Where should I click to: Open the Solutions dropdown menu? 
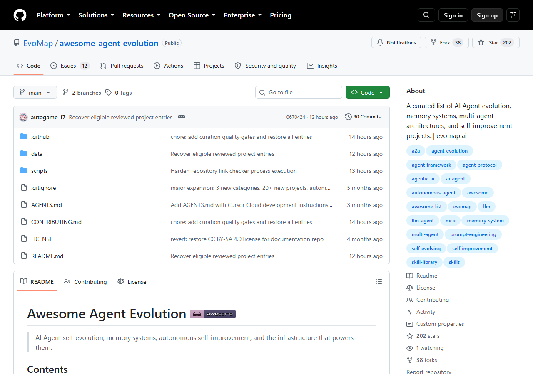96,15
